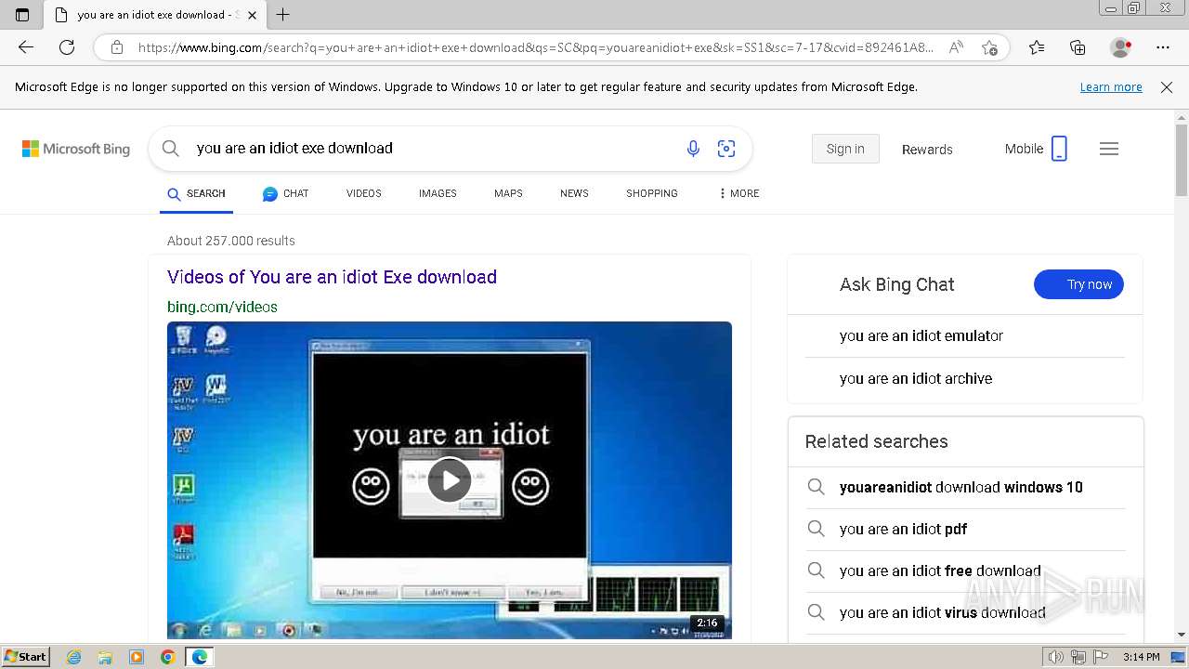Open Windows Media Player taskbar icon

coord(137,657)
